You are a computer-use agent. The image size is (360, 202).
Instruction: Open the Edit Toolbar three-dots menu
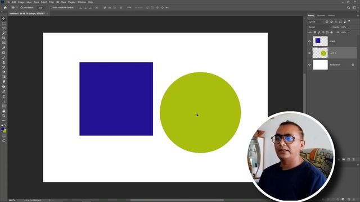4,121
